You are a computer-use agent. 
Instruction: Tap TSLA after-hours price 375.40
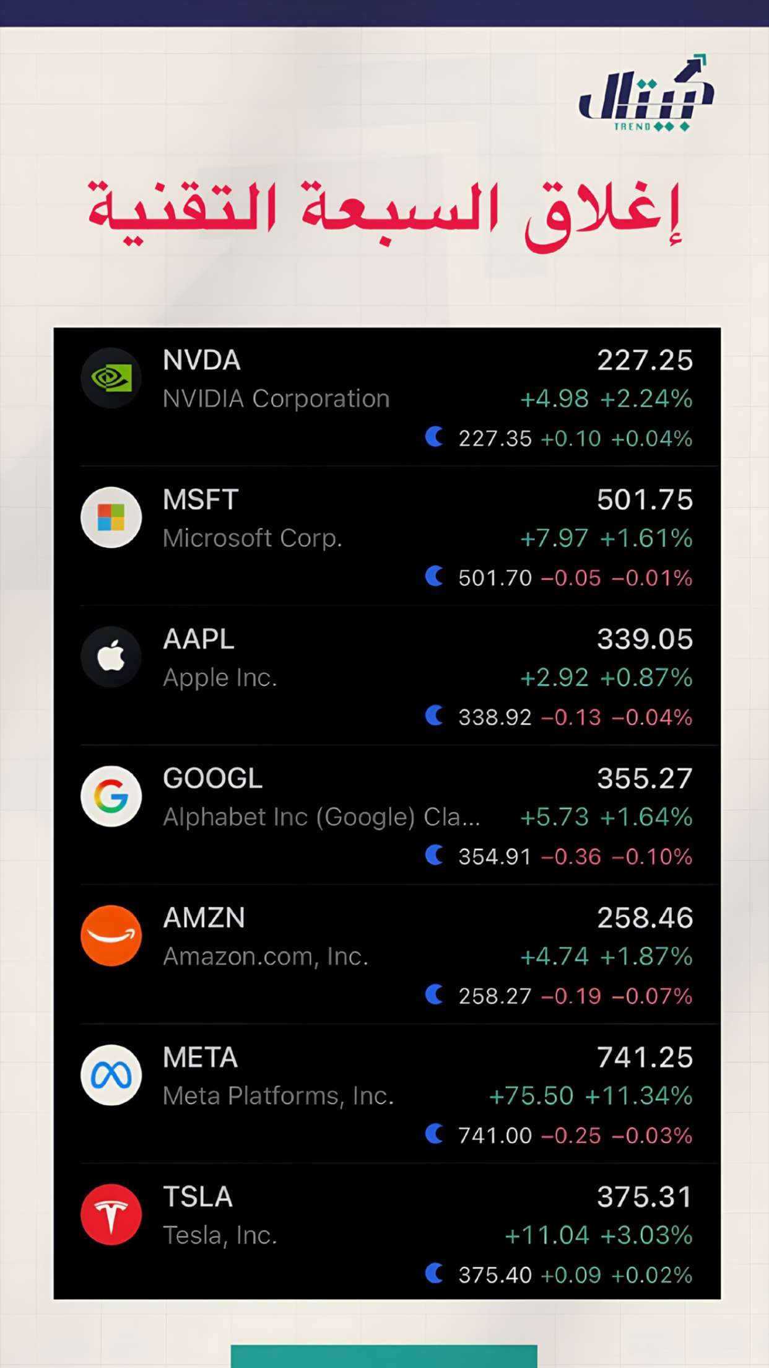tap(495, 1275)
